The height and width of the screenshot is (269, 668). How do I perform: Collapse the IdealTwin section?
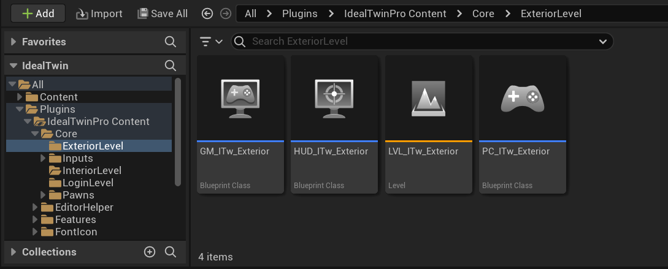[13, 66]
